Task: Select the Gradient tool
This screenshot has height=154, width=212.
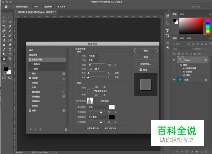Action: (x=10, y=40)
